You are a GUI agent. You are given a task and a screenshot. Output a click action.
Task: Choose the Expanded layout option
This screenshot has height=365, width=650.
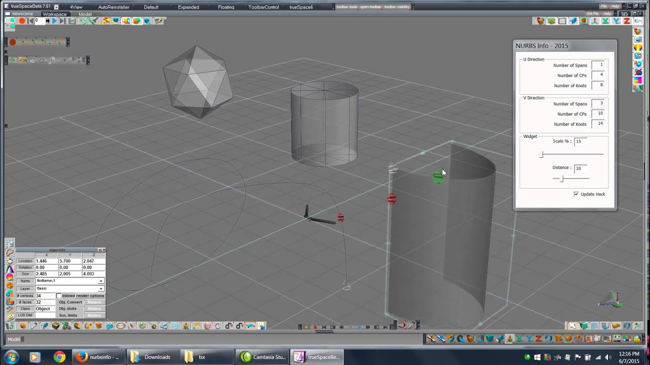(188, 7)
